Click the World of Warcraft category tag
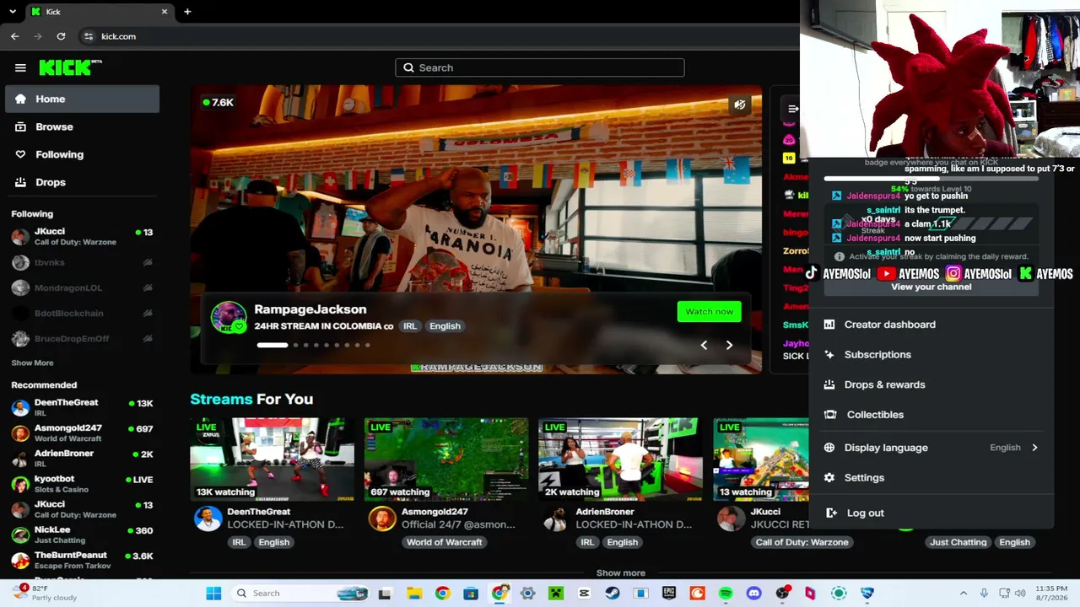 pos(445,542)
